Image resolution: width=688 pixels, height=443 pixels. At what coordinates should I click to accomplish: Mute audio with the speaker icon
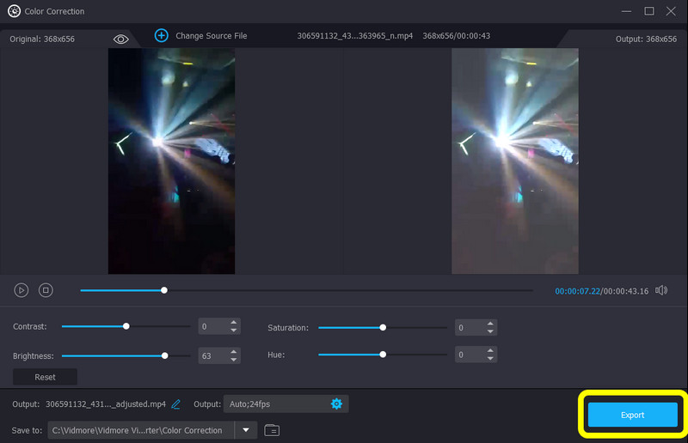tap(660, 290)
